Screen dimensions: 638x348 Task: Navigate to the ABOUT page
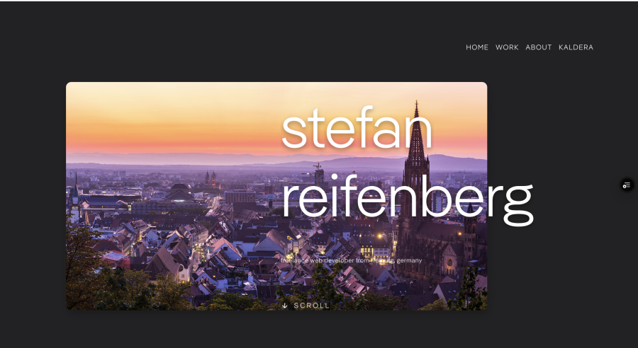tap(538, 47)
